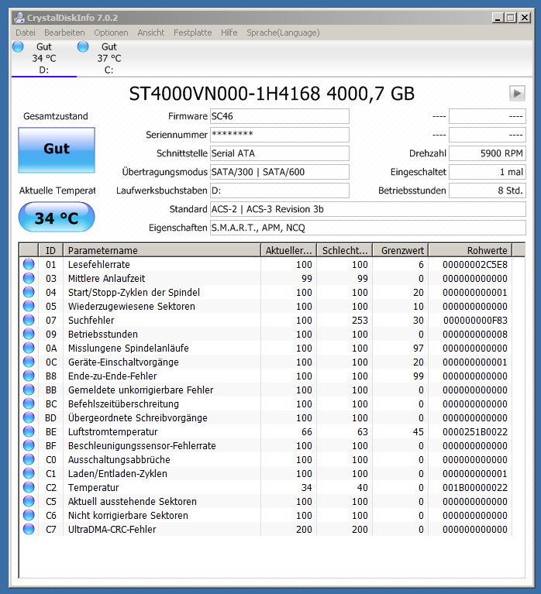Select the D: drive tab showing 34 °C
541x594 pixels.
pyautogui.click(x=44, y=58)
